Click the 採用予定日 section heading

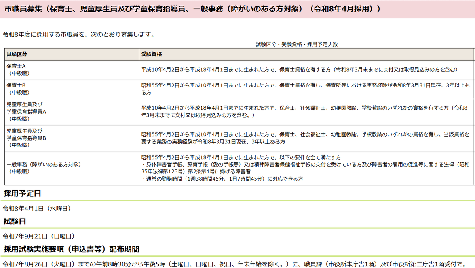pyautogui.click(x=23, y=194)
